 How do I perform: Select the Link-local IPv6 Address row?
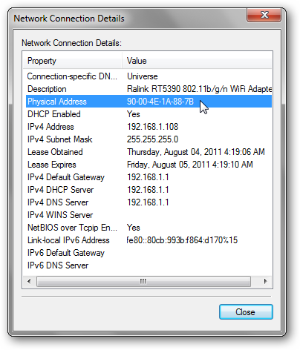tap(149, 240)
